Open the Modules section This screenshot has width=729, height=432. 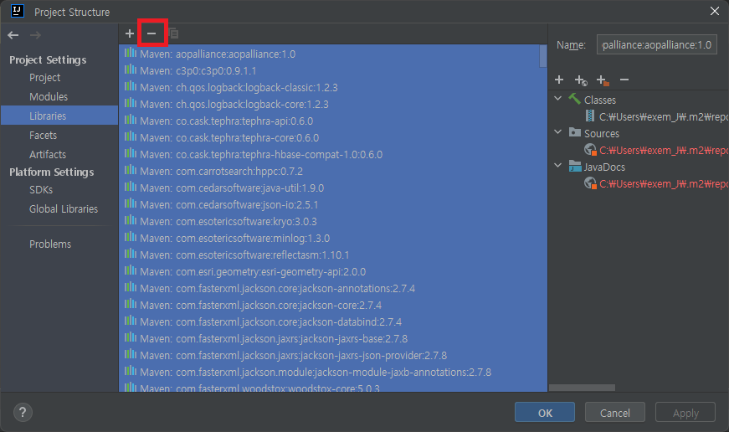[x=49, y=97]
